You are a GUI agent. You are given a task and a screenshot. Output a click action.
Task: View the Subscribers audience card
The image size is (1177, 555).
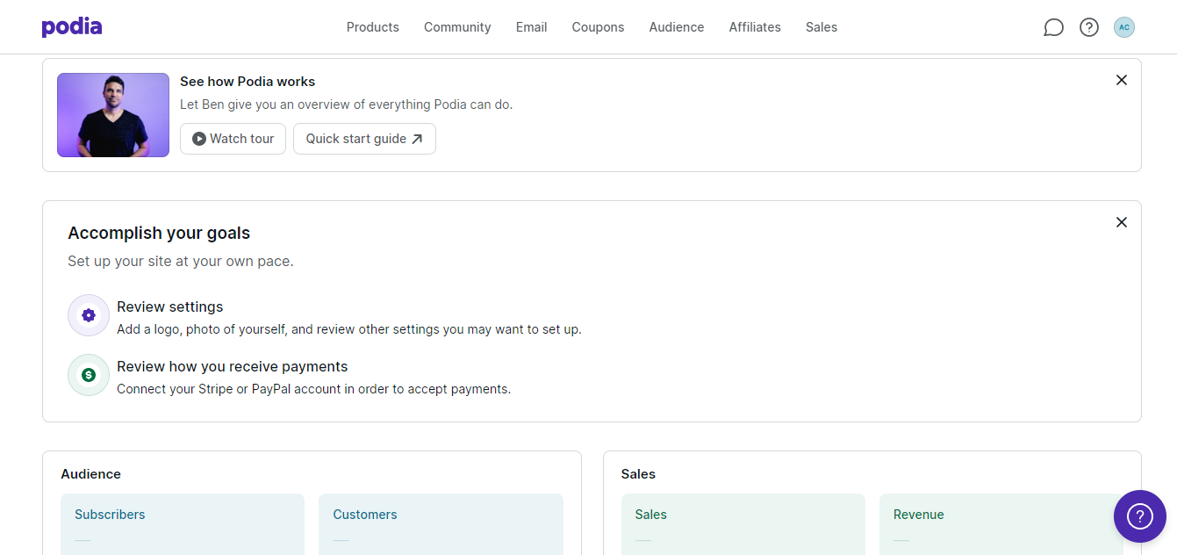click(x=183, y=523)
